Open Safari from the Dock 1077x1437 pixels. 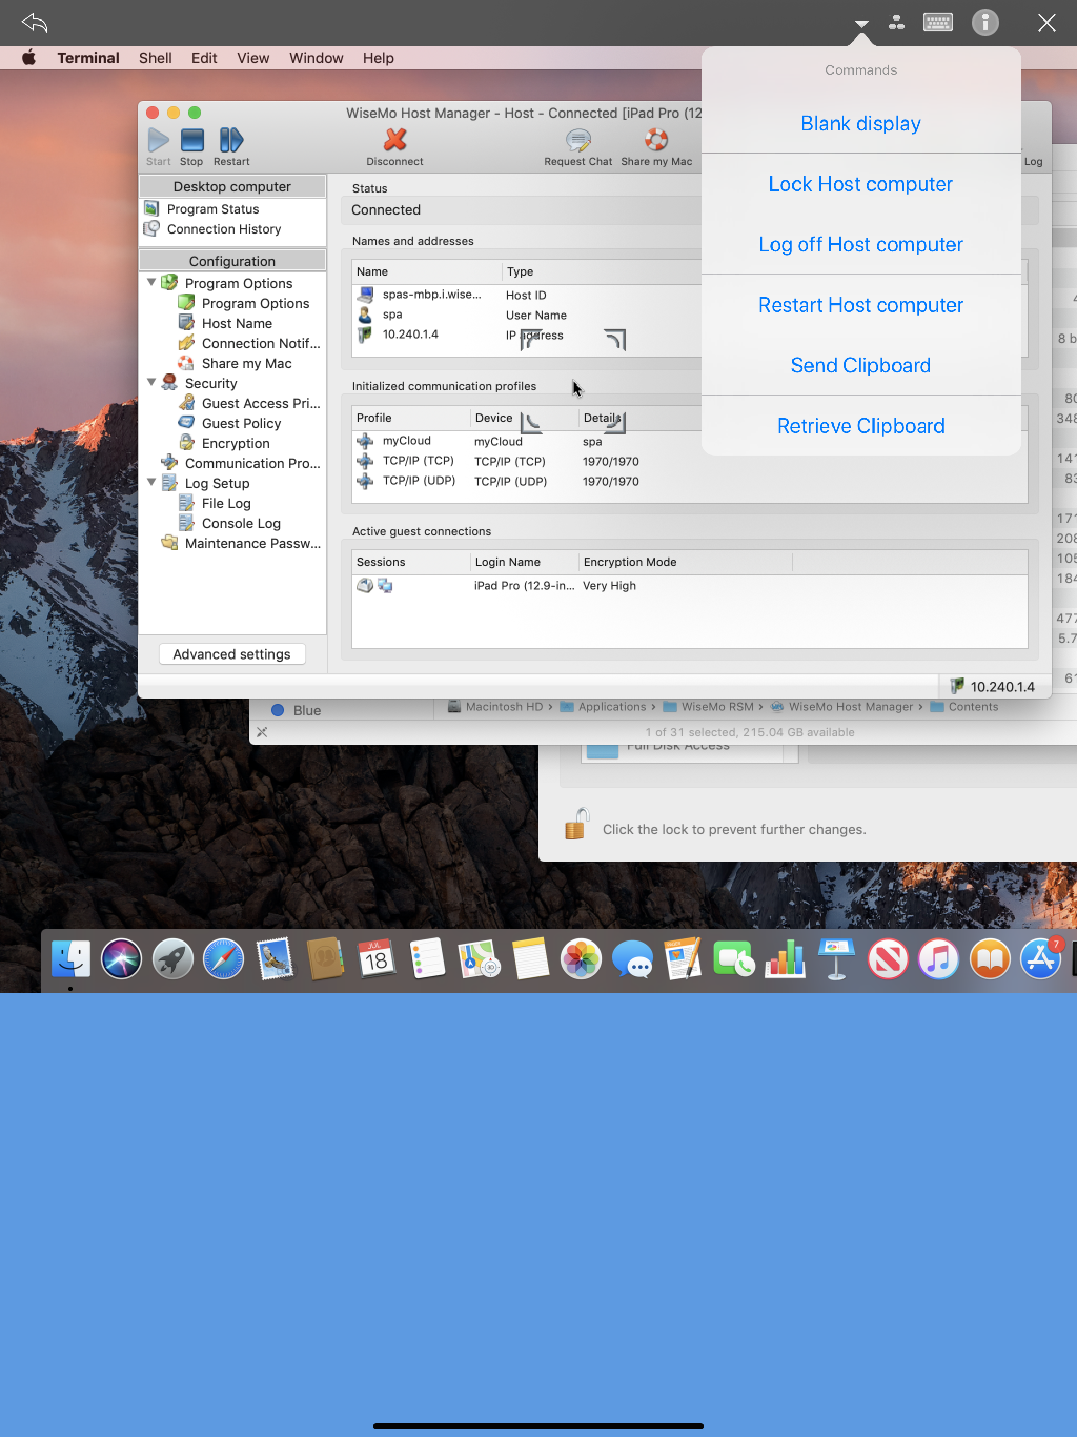click(x=223, y=958)
